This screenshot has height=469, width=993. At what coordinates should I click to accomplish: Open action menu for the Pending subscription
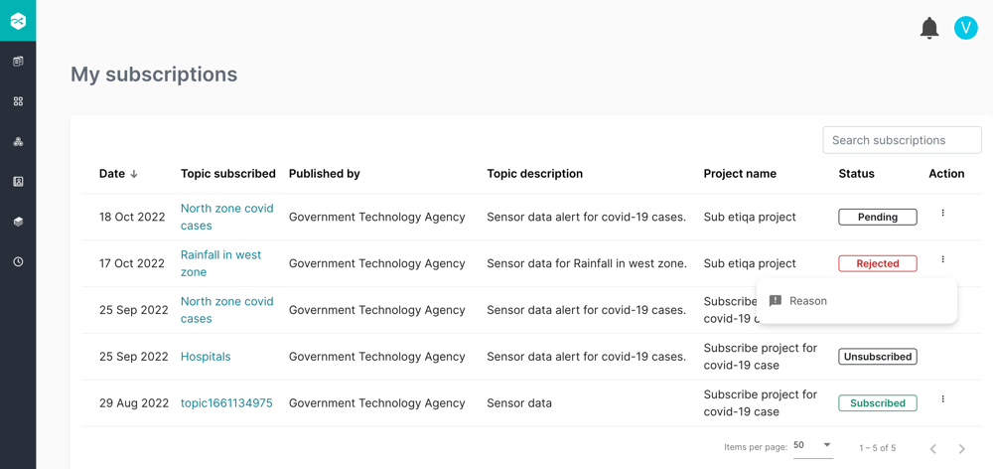click(x=943, y=213)
